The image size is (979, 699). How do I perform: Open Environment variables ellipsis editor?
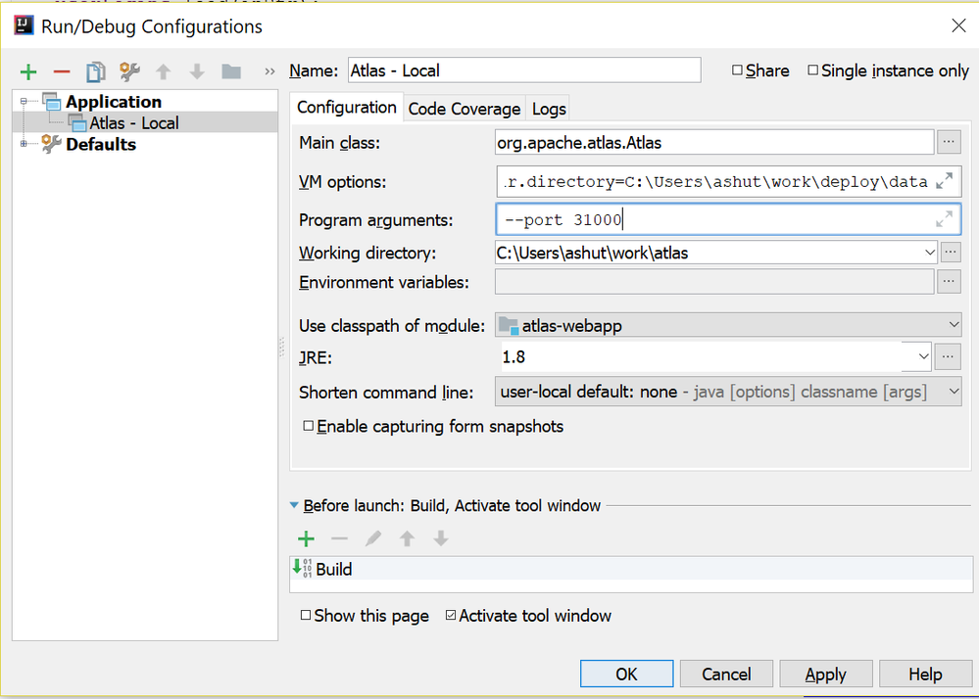pos(948,282)
